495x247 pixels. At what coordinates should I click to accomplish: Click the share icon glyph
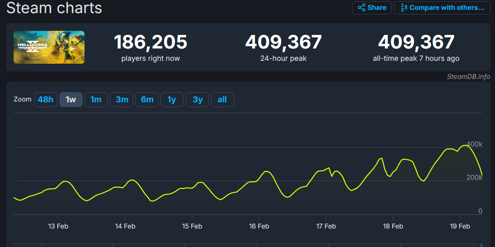pyautogui.click(x=361, y=8)
